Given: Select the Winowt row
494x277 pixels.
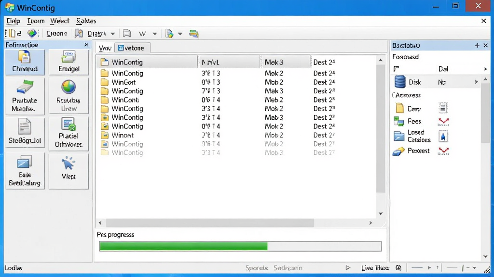Looking at the screenshot, I should pos(236,135).
